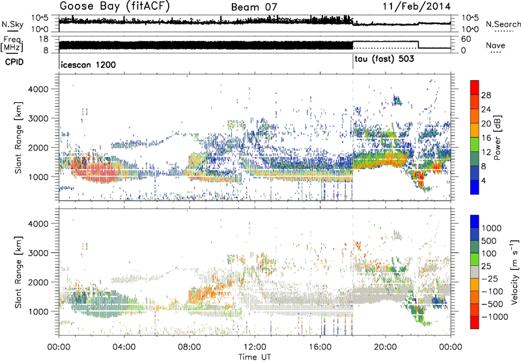Select the "icescan 1200" CPID entry
521x361 pixels.
(89, 65)
